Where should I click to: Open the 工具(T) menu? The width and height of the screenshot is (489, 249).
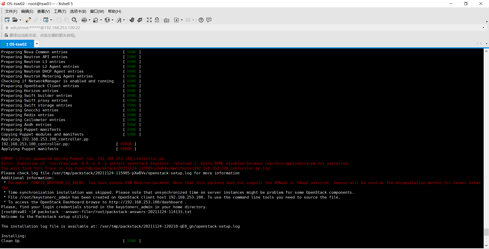click(60, 11)
